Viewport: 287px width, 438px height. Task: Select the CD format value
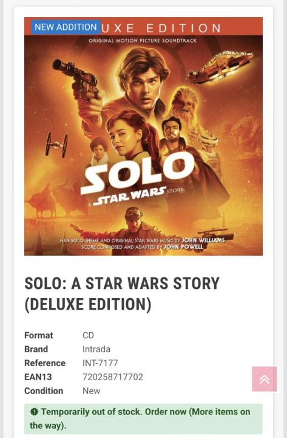(x=88, y=335)
